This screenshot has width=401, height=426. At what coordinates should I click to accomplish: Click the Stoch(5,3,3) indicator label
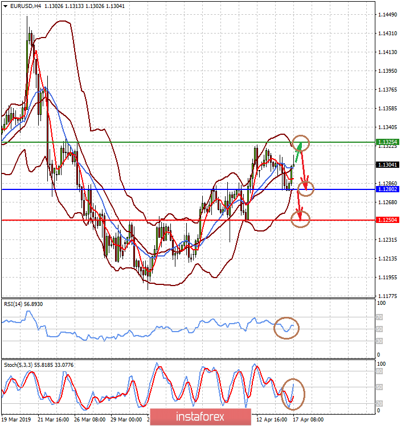[x=39, y=365]
